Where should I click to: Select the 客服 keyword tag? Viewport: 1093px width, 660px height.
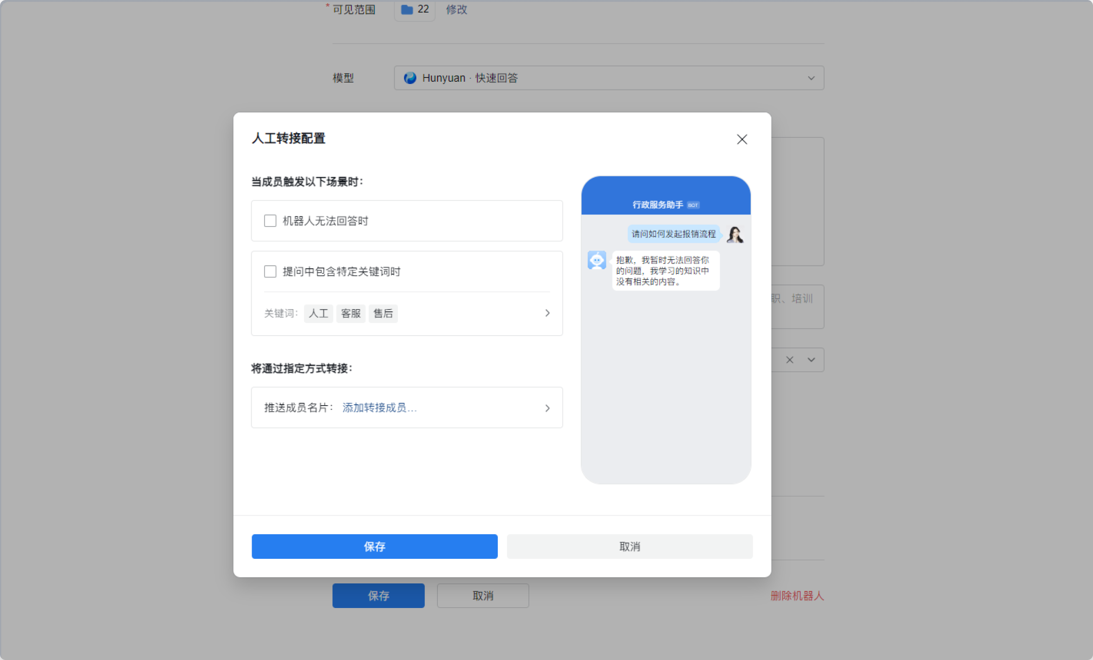[351, 314]
